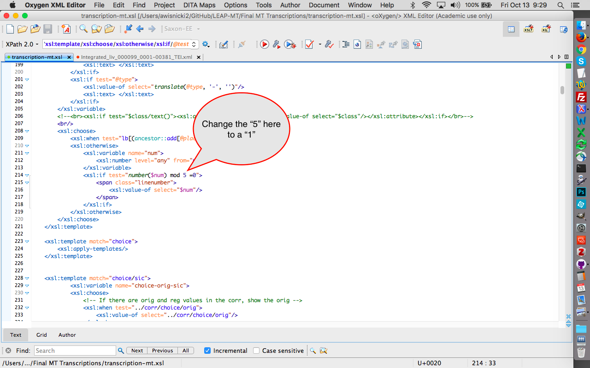
Task: Click the Validate red checkmark icon
Action: pos(309,45)
